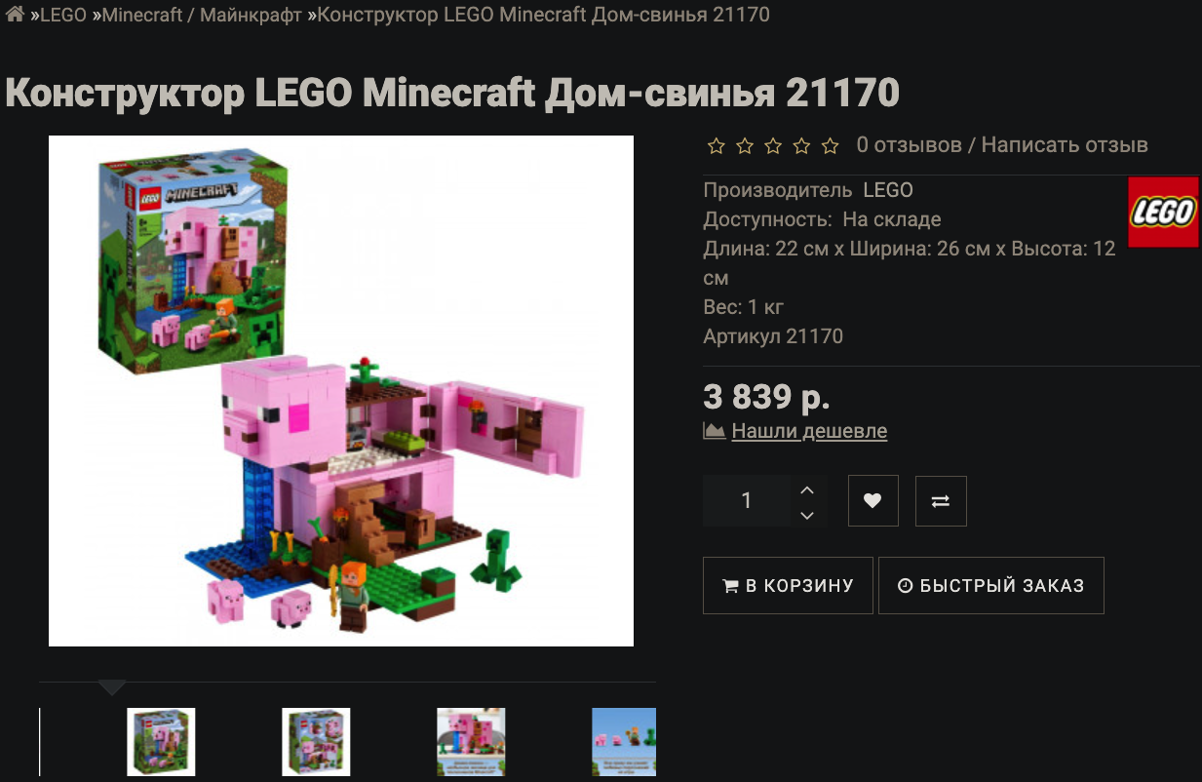This screenshot has height=782, width=1202.
Task: Click the home icon in breadcrumbs
Action: coord(15,15)
